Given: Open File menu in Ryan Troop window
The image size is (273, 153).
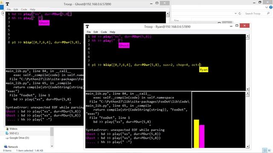Looking at the screenshot, I should (89, 32).
